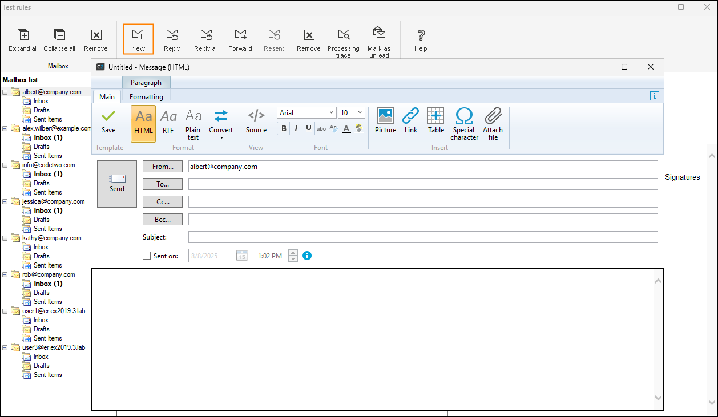This screenshot has width=718, height=417.
Task: Click the Processing trace icon
Action: 343,35
